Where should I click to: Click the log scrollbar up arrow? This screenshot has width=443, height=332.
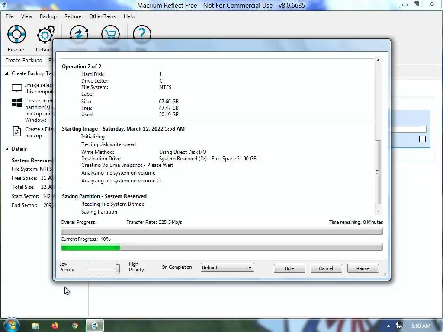coord(378,60)
